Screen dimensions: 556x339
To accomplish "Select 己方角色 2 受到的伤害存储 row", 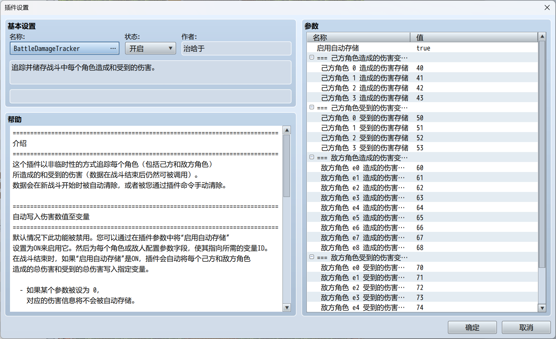I will pos(422,138).
